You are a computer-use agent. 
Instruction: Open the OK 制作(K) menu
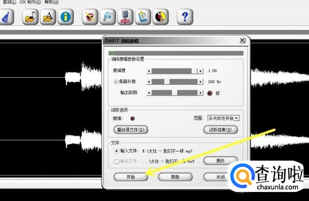(x=30, y=2)
